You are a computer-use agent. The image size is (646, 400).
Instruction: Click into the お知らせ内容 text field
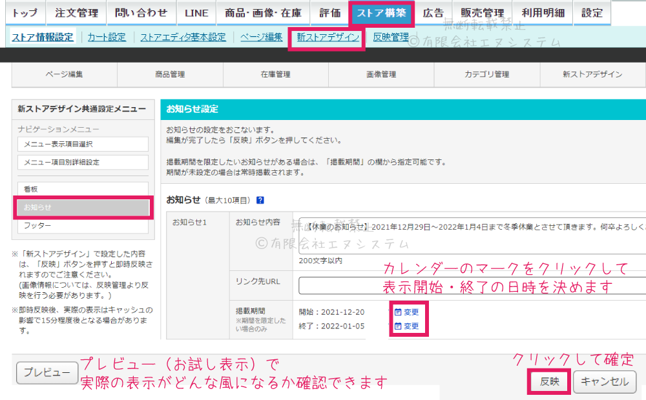(472, 235)
